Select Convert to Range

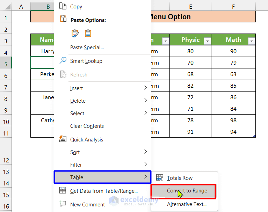(187, 191)
